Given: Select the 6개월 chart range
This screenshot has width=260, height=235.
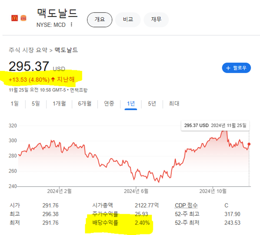Looking at the screenshot, I should [x=85, y=104].
